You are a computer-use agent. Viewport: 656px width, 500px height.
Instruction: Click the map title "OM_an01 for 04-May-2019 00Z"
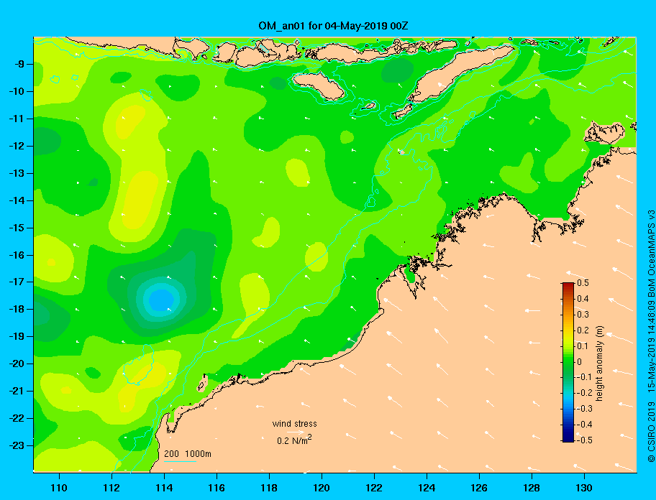point(333,26)
